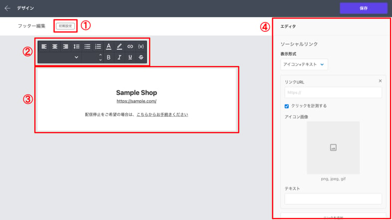
Task: Align text left in toolbar
Action: pos(44,46)
